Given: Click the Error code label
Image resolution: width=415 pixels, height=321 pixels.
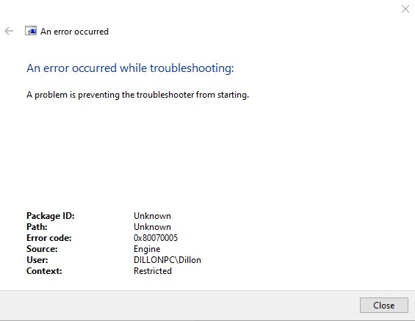Looking at the screenshot, I should 49,238.
